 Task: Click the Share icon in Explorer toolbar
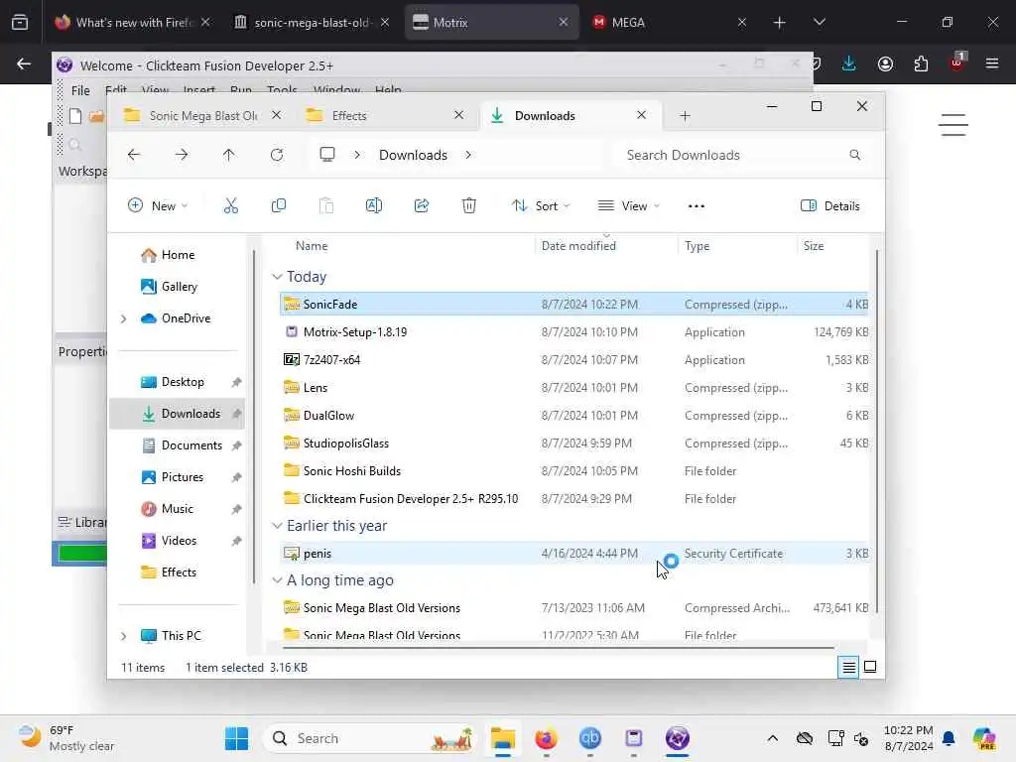click(421, 206)
